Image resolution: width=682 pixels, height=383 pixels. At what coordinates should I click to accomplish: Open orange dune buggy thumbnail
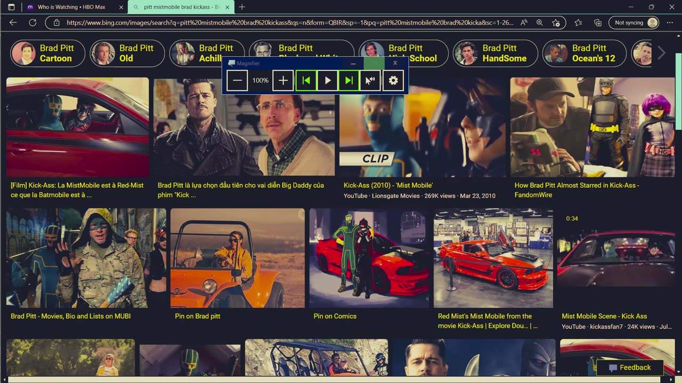tap(238, 257)
